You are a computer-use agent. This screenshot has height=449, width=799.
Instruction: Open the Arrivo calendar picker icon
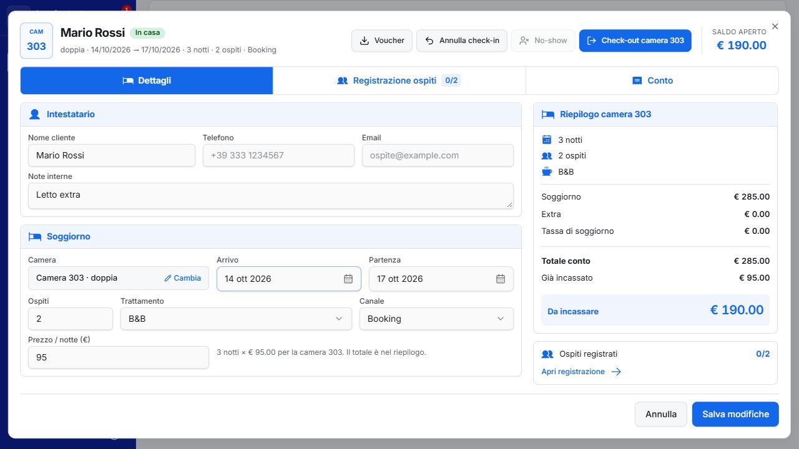[x=348, y=279]
